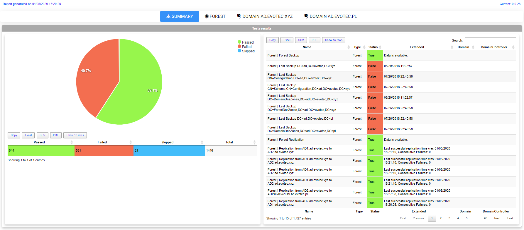Sort results by Status column arrows
The width and height of the screenshot is (524, 230).
point(380,47)
